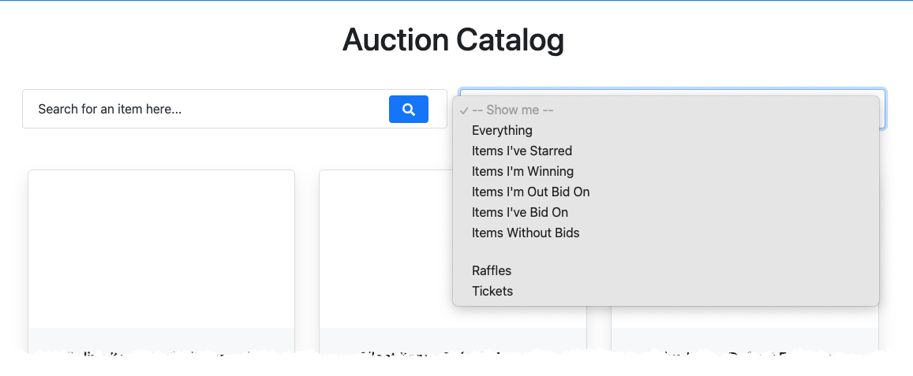Viewport: 913px width, 376px height.
Task: Select 'Items I'm Out Bid On'
Action: pos(530,192)
